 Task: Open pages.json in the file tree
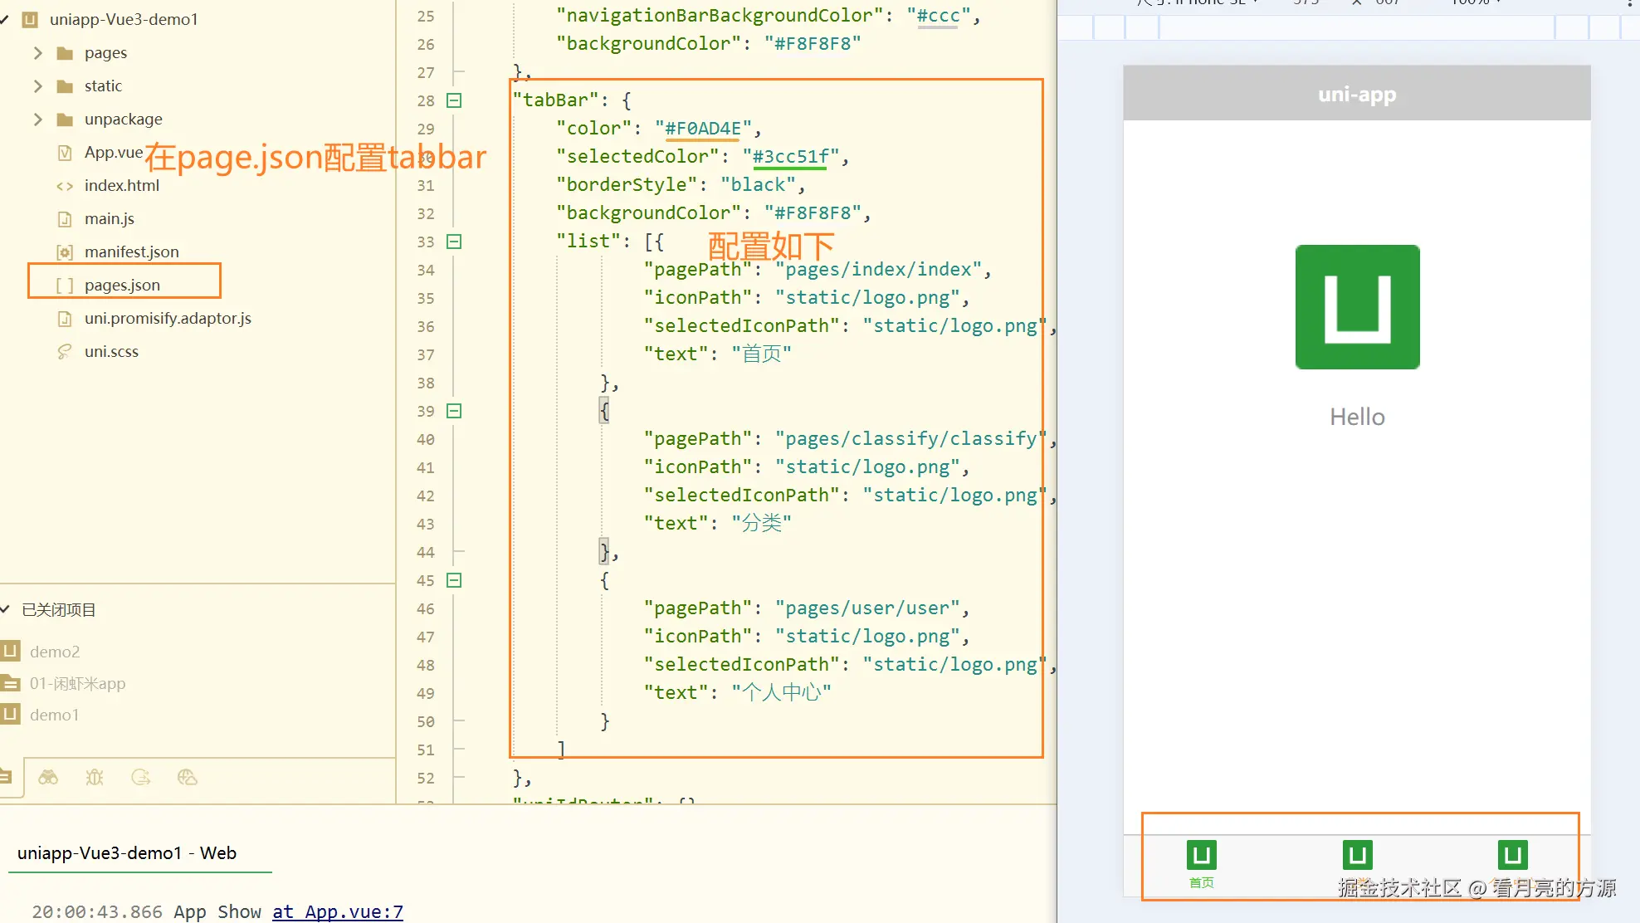click(x=122, y=286)
